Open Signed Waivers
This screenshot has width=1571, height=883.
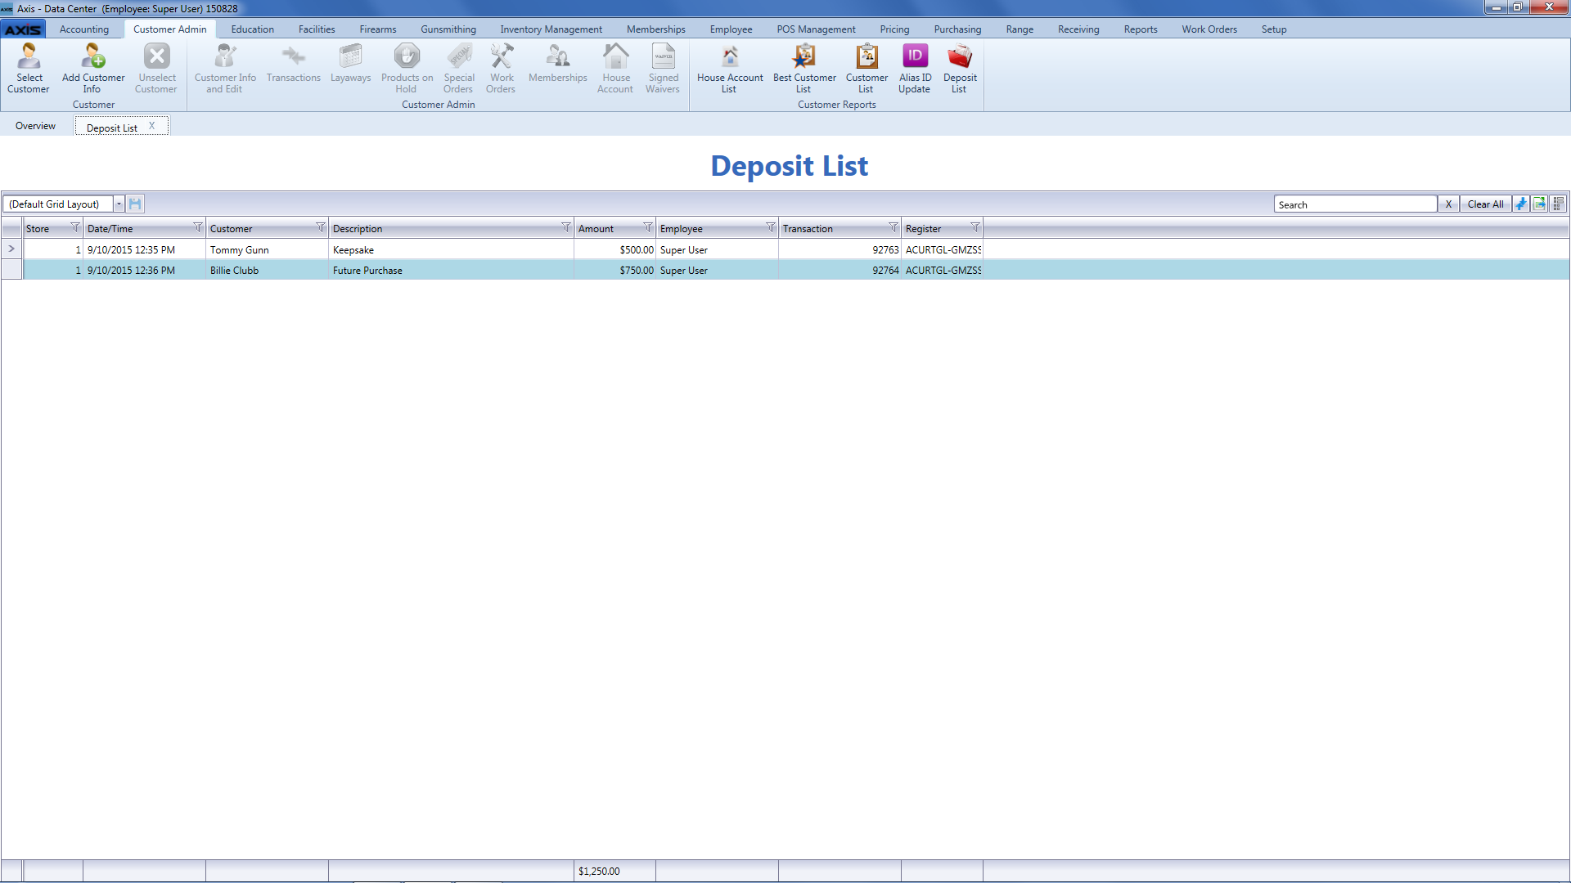[663, 69]
